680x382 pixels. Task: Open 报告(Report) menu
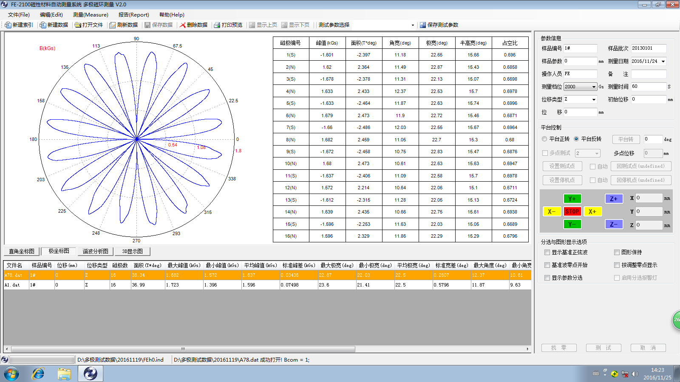pyautogui.click(x=134, y=14)
